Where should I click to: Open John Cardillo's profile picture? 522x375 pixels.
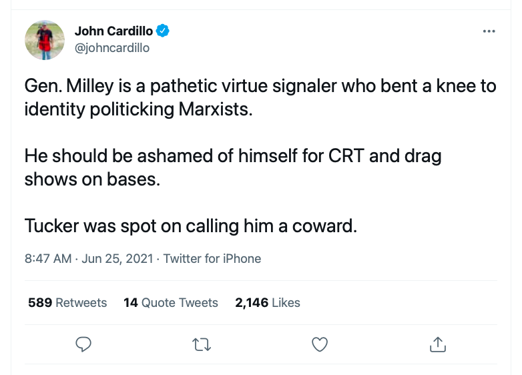[x=45, y=40]
